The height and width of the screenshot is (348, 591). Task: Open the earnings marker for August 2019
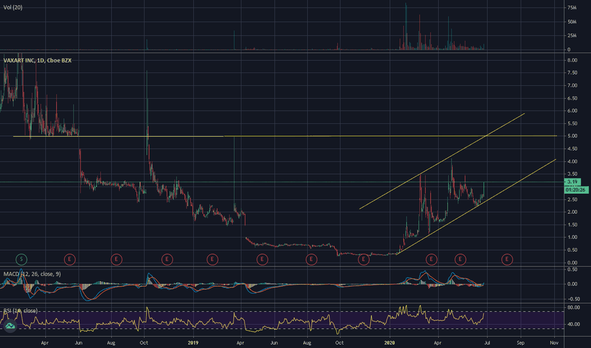pos(311,259)
